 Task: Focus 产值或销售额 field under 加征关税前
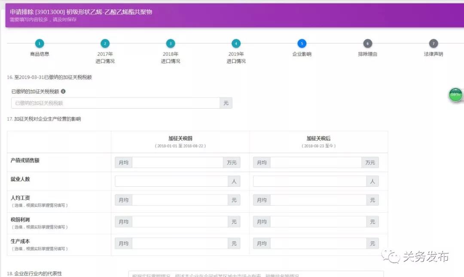point(177,163)
